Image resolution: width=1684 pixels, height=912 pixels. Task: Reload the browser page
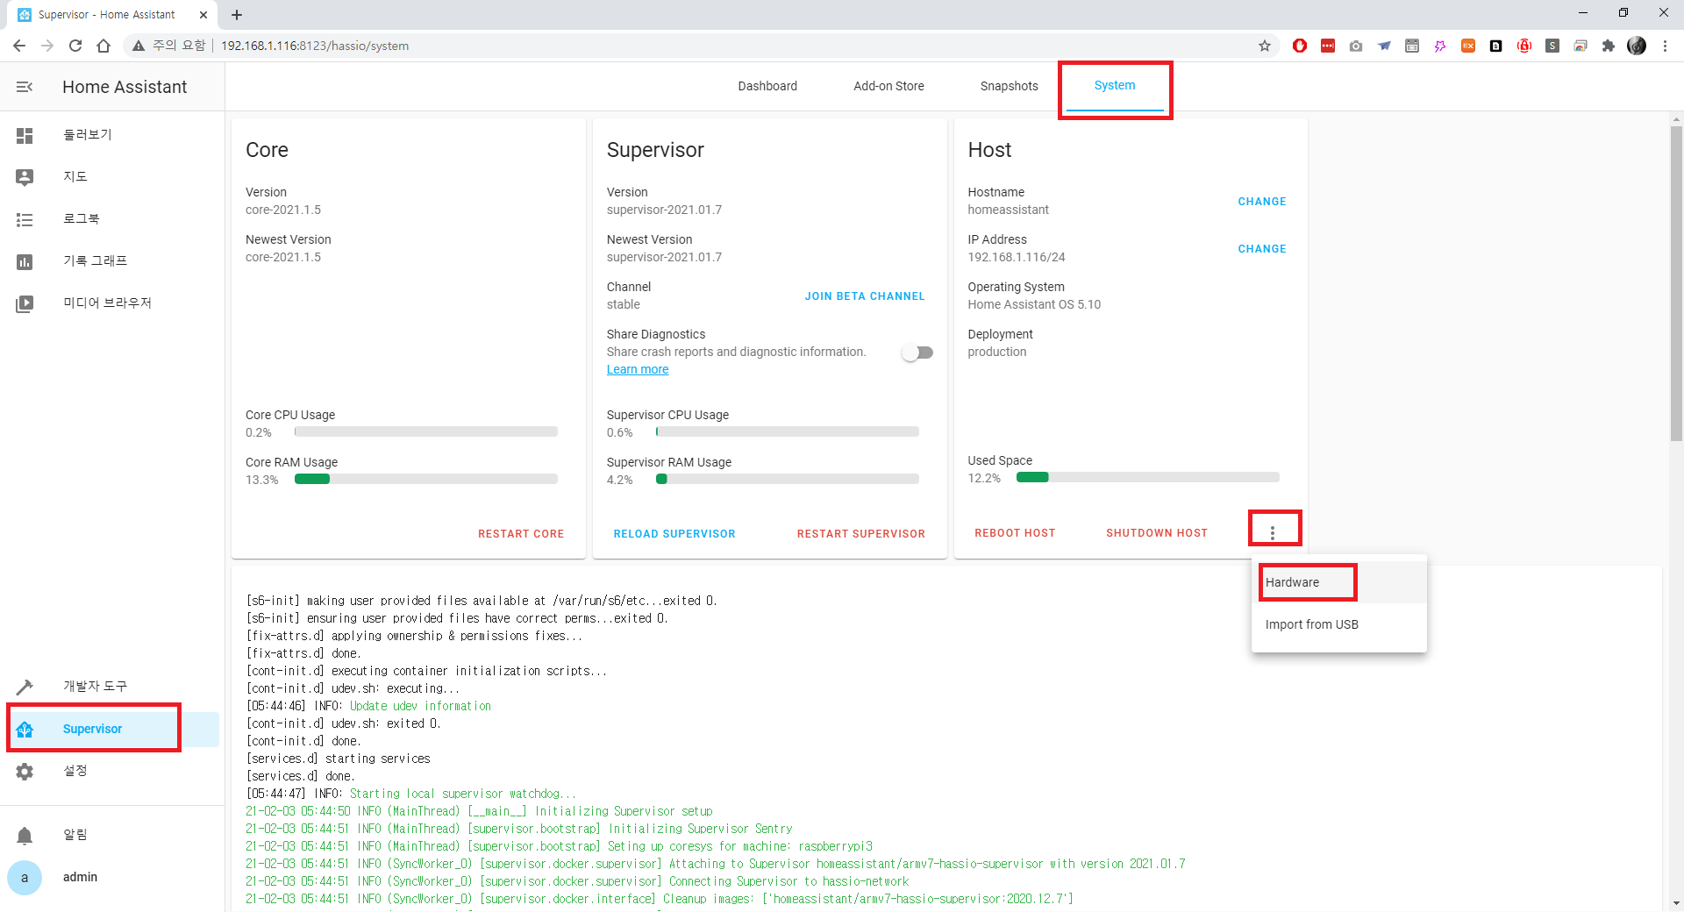pyautogui.click(x=75, y=46)
